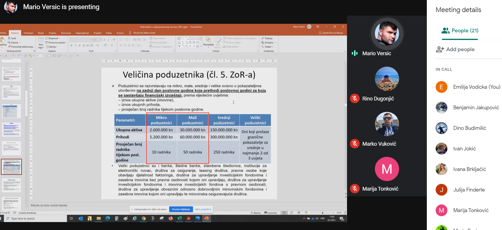Open the font size combo box
The height and width of the screenshot is (230, 502).
pyautogui.click(x=98, y=40)
